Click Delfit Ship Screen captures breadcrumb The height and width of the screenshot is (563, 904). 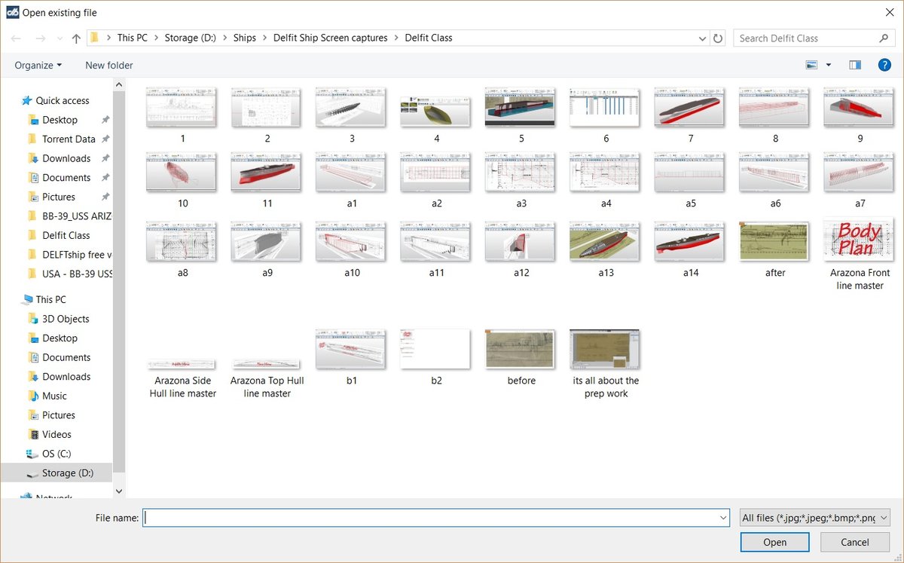click(330, 38)
